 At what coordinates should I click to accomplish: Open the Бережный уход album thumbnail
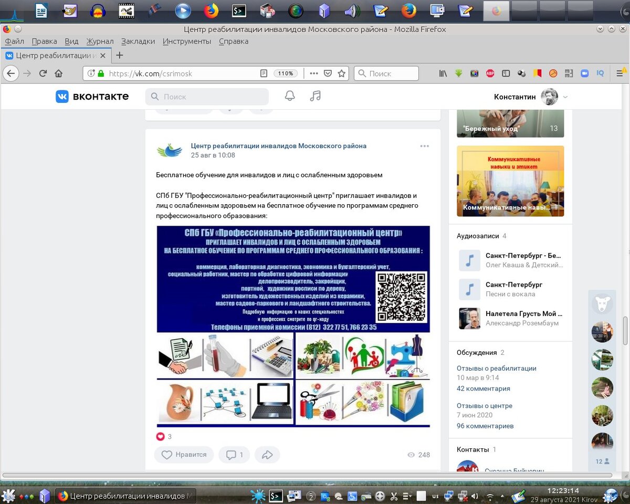click(510, 123)
